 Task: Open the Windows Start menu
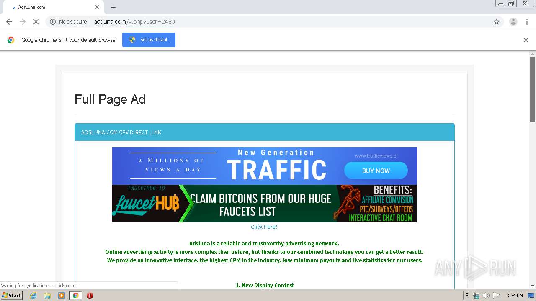(11, 296)
